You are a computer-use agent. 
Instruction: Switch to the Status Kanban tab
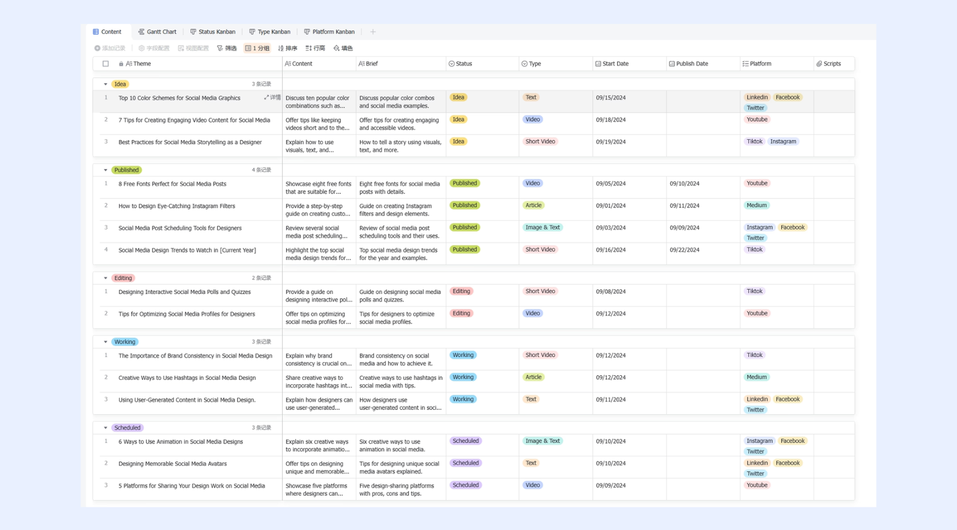[213, 32]
